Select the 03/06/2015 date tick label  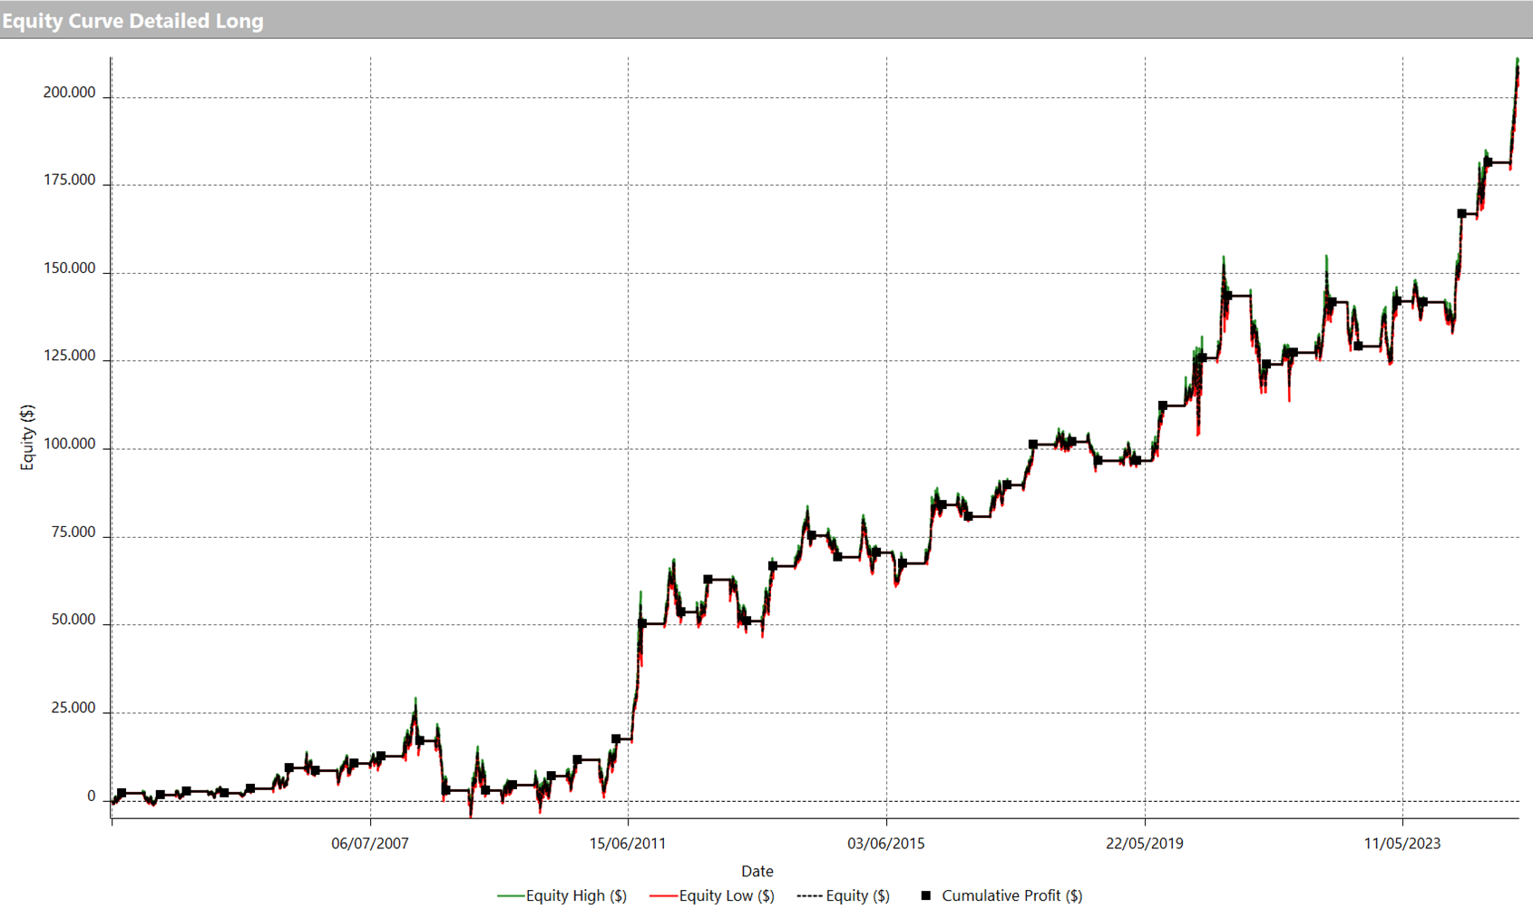pyautogui.click(x=886, y=844)
